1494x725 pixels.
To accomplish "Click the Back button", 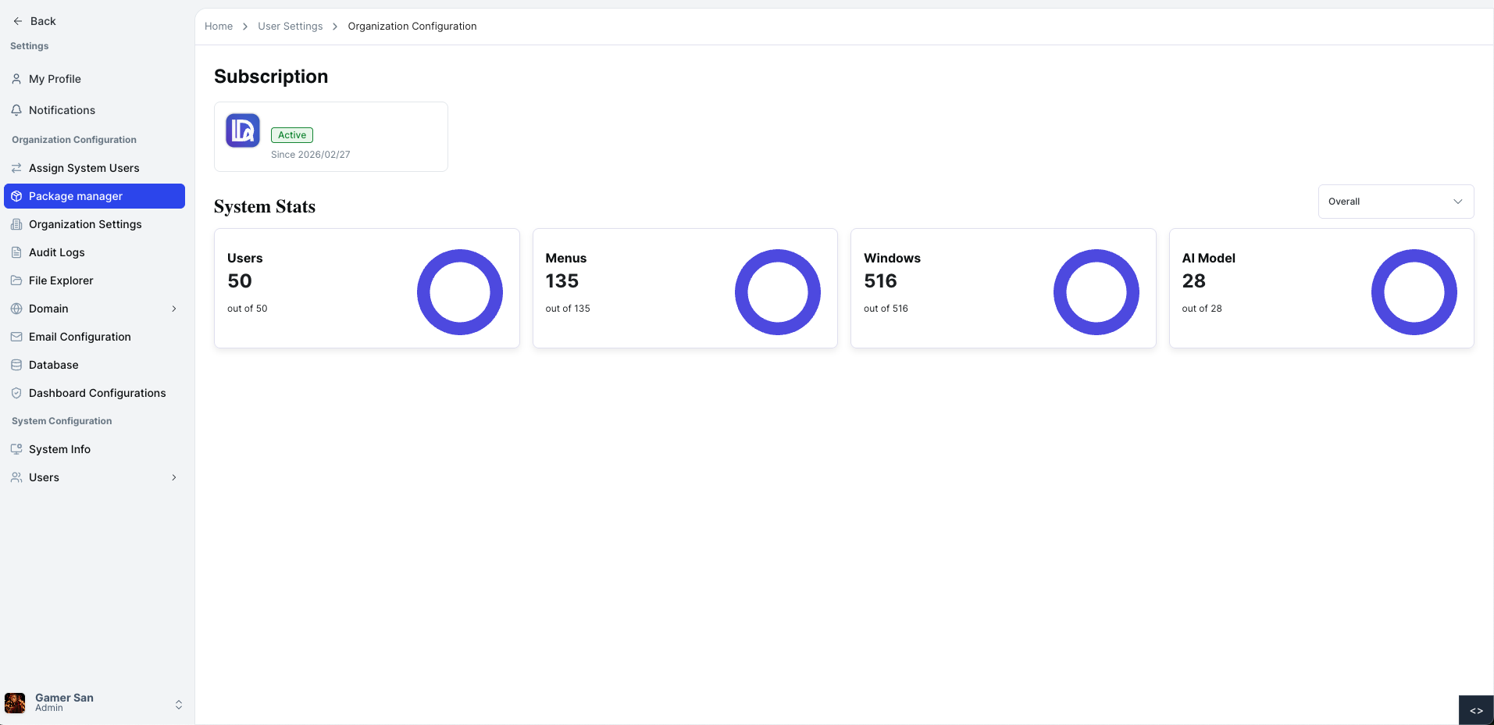I will (34, 21).
